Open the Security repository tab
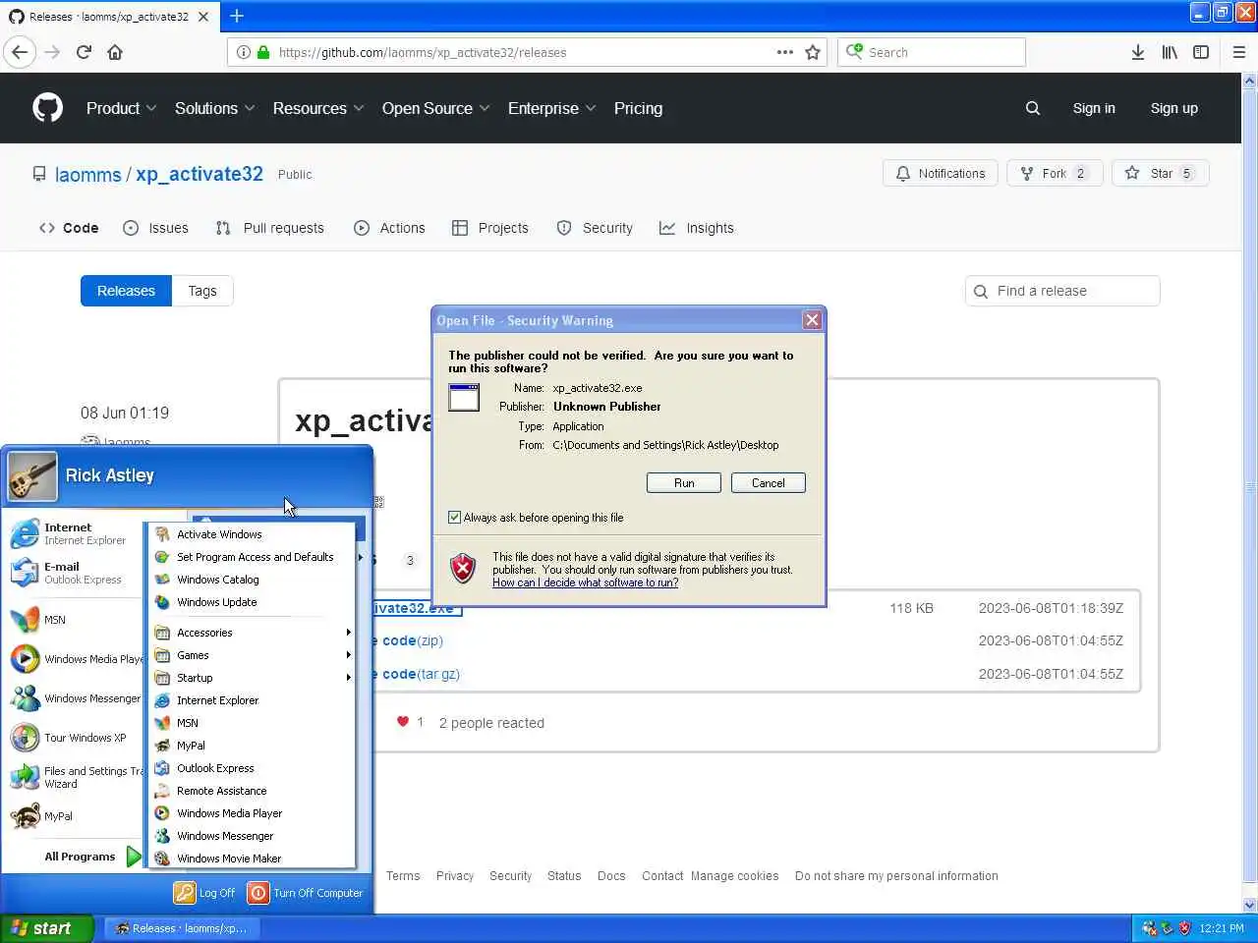 595,228
